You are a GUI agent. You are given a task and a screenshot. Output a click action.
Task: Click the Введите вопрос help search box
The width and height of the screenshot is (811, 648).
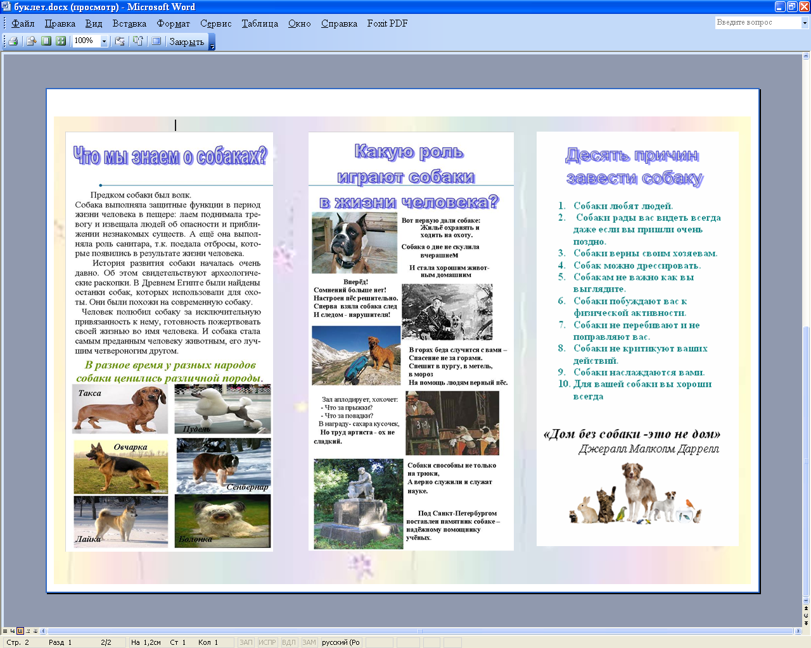click(x=758, y=23)
